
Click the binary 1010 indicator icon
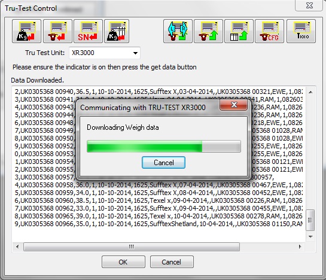[301, 31]
